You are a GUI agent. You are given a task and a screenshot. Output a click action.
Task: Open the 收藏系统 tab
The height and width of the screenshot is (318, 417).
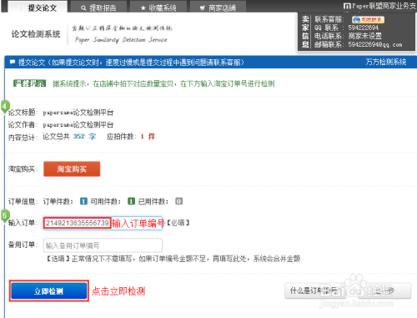[158, 7]
